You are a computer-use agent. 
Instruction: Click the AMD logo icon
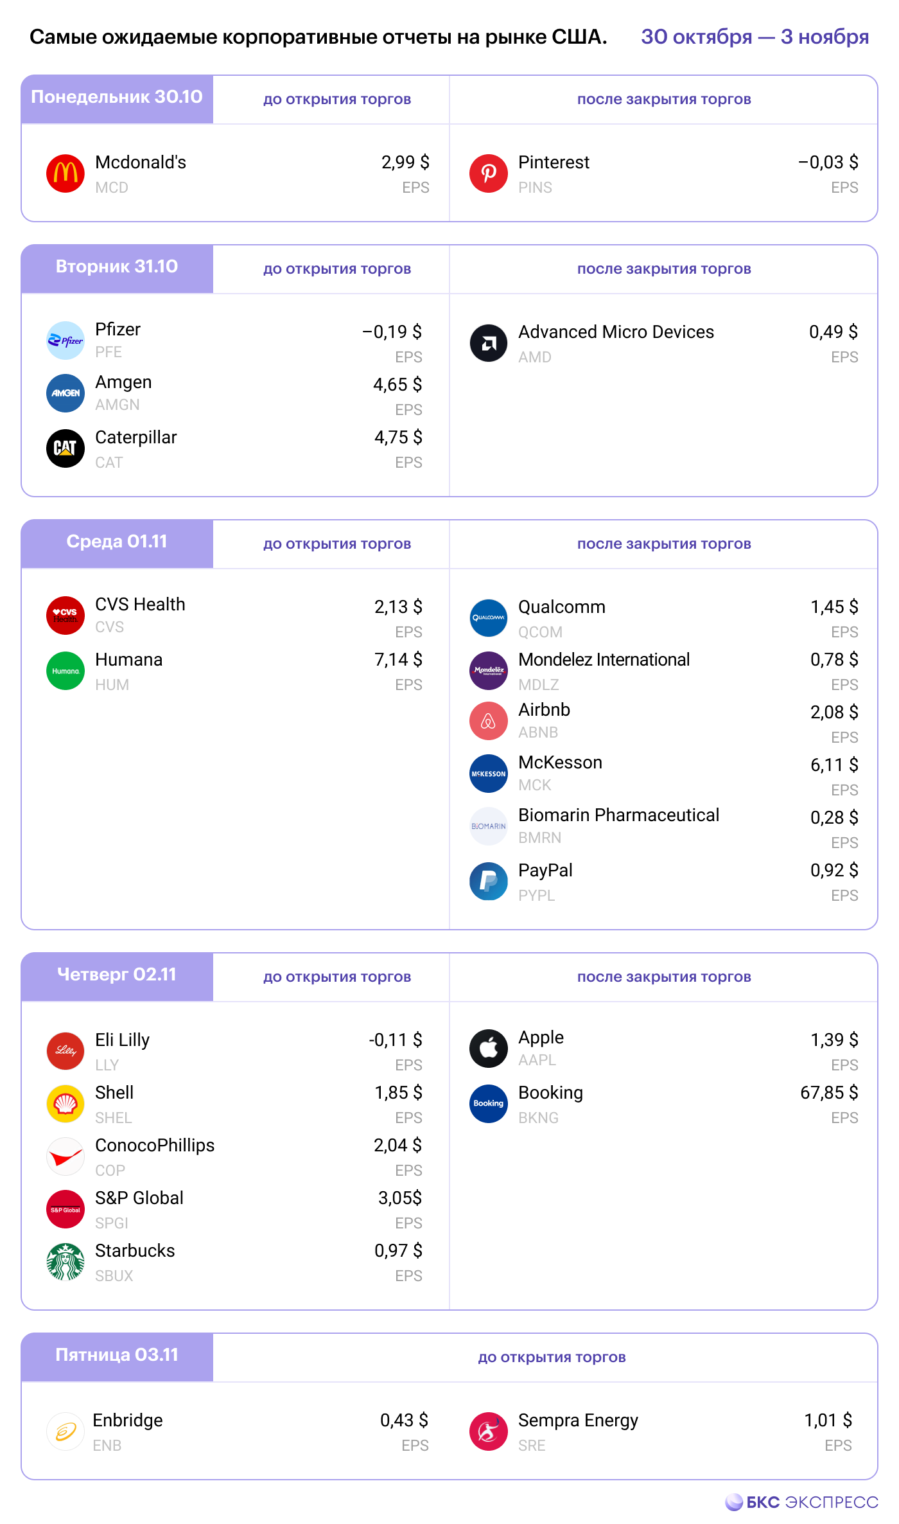pos(489,343)
